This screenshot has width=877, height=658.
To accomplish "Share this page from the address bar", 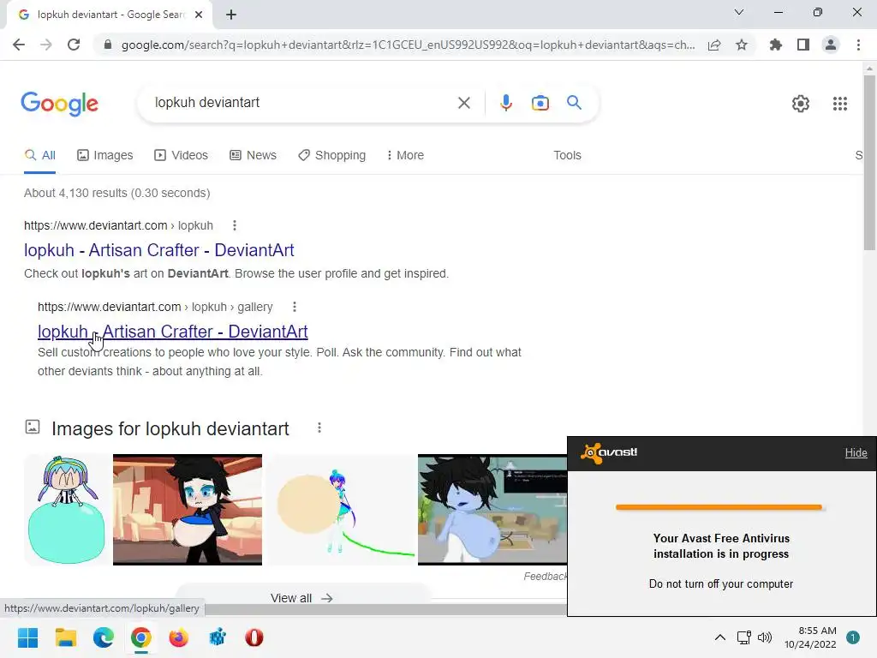I will [714, 45].
